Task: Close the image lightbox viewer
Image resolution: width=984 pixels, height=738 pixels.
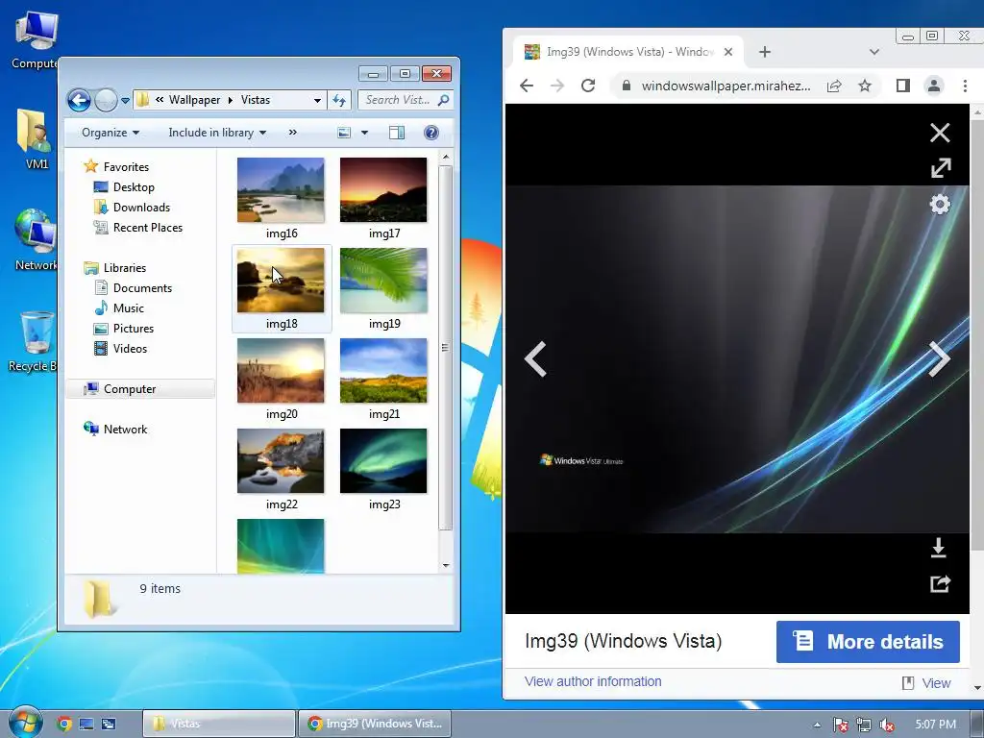Action: click(940, 133)
